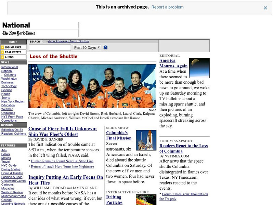
Task: Open the REAL ESTATE section
Action: 13,52
